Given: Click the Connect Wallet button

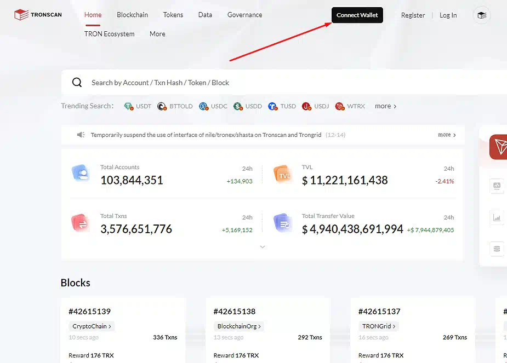Looking at the screenshot, I should [357, 15].
